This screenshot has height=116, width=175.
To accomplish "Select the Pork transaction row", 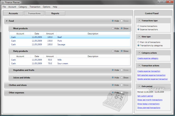I will point(70,41).
